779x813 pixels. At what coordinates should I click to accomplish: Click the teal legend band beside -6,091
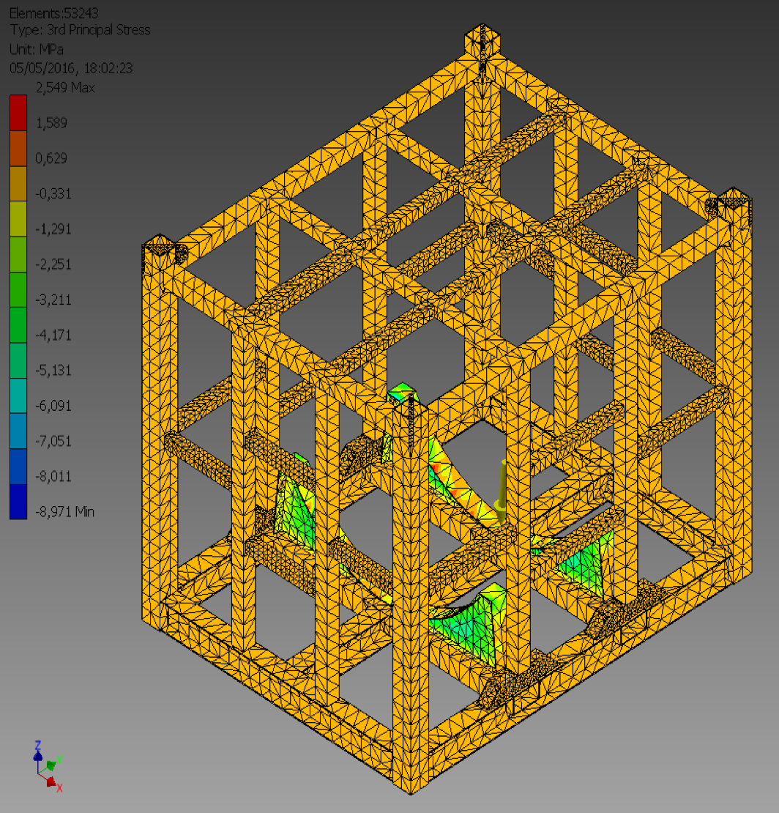[x=18, y=396]
